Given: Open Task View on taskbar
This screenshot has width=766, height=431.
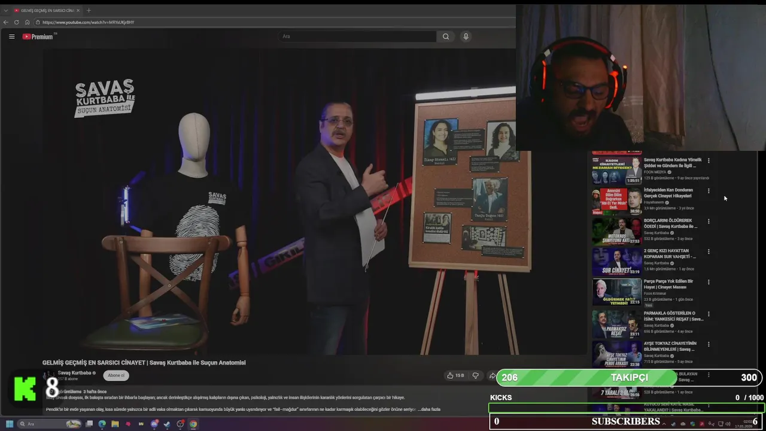Looking at the screenshot, I should 89,424.
